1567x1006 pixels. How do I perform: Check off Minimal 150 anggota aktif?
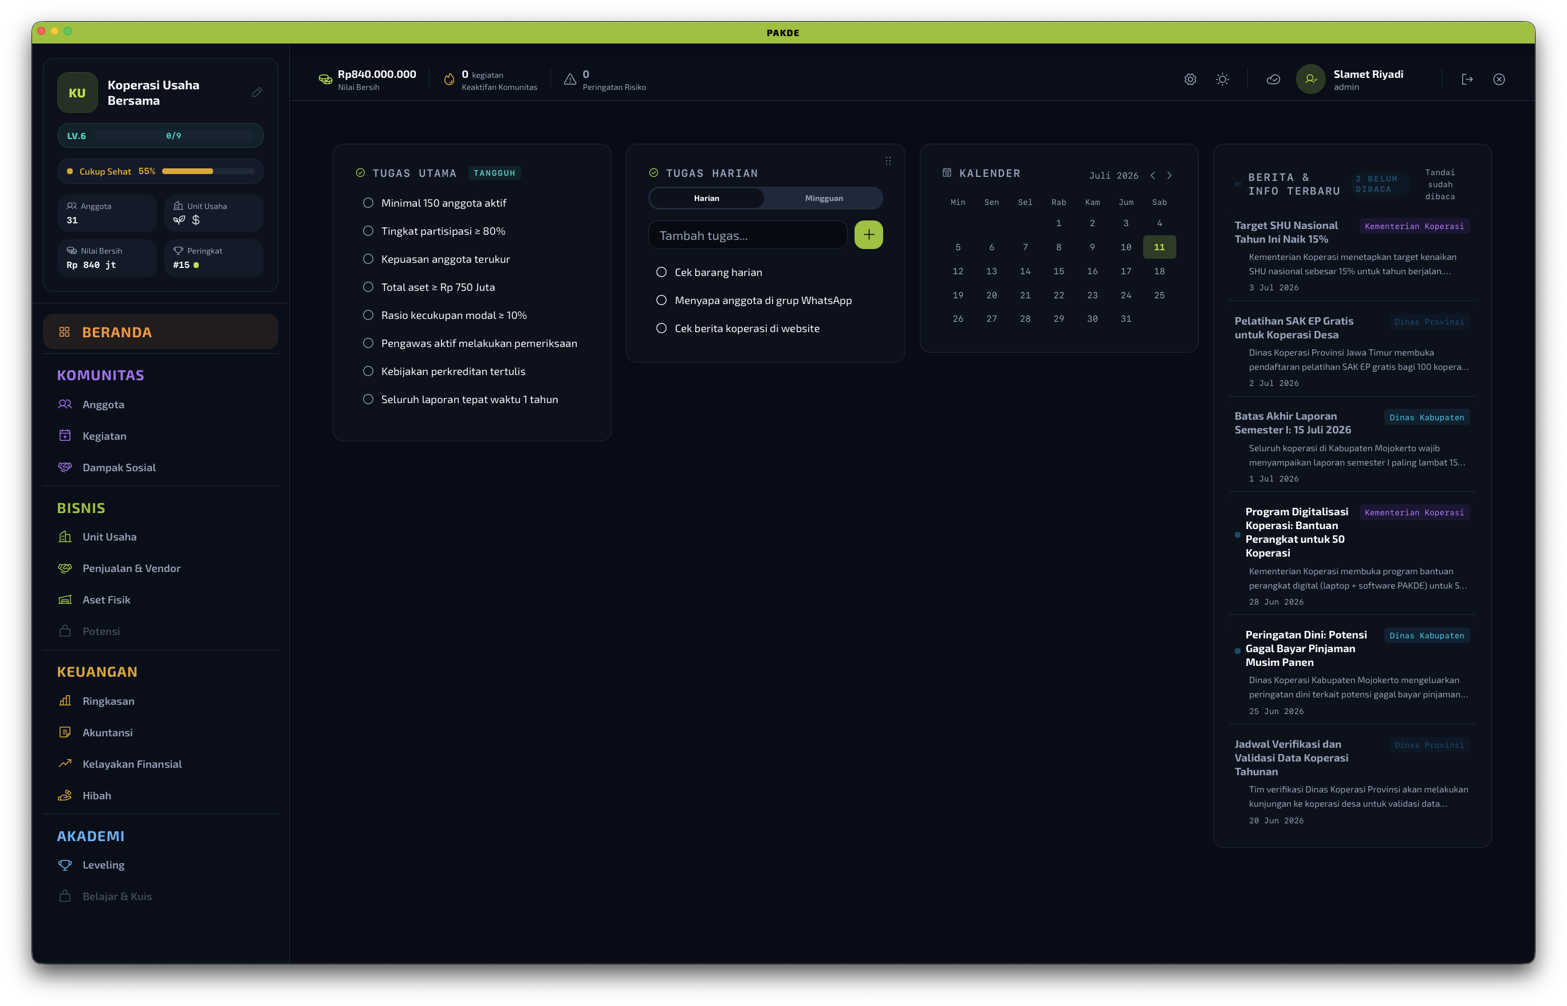point(368,203)
